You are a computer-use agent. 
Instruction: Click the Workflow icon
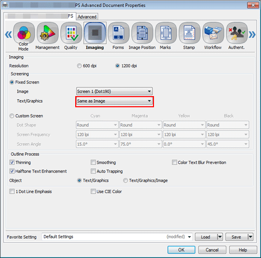213,33
